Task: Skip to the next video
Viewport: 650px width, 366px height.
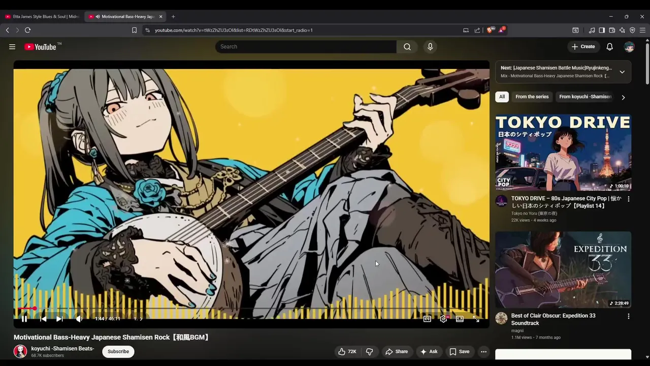Action: (59, 319)
